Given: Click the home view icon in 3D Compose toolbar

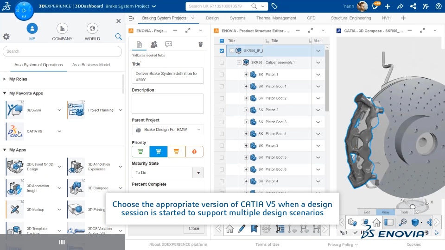Looking at the screenshot, I should tap(376, 223).
